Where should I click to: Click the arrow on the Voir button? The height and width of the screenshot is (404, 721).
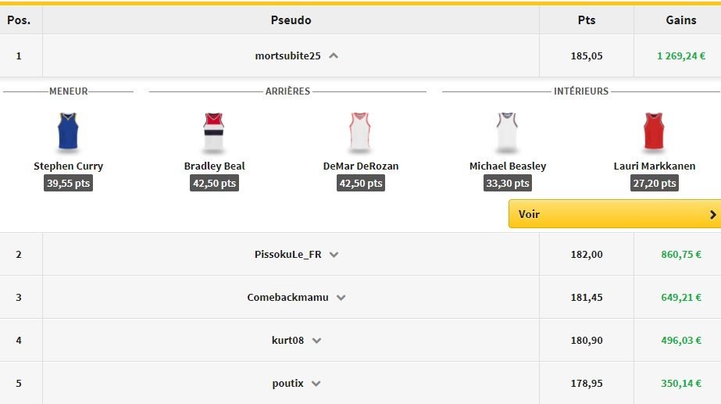pos(712,214)
